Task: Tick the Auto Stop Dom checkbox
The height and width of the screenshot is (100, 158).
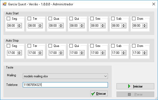Action: pyautogui.click(x=134, y=46)
